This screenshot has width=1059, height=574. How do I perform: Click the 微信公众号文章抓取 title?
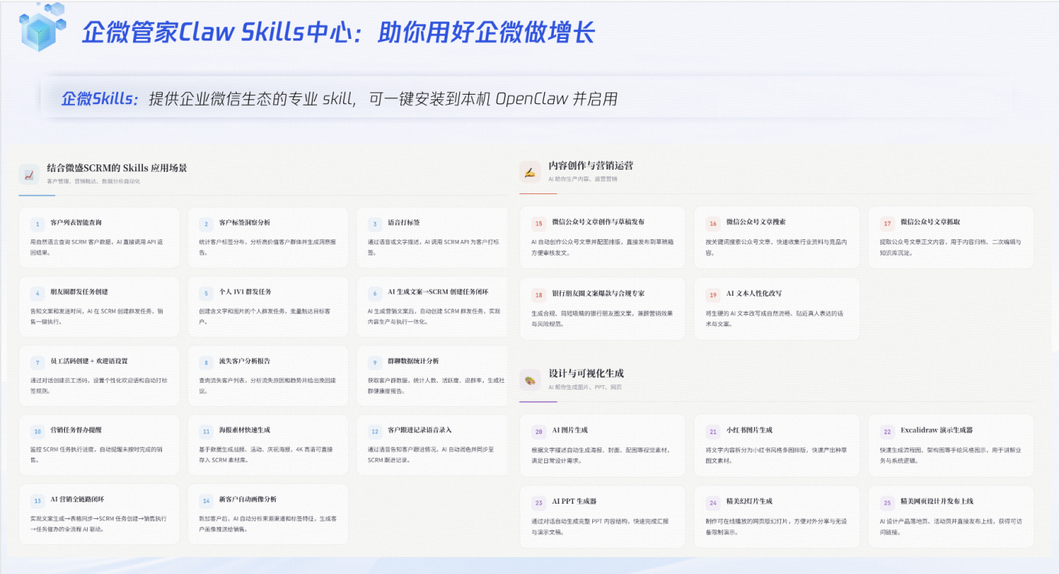pos(930,222)
